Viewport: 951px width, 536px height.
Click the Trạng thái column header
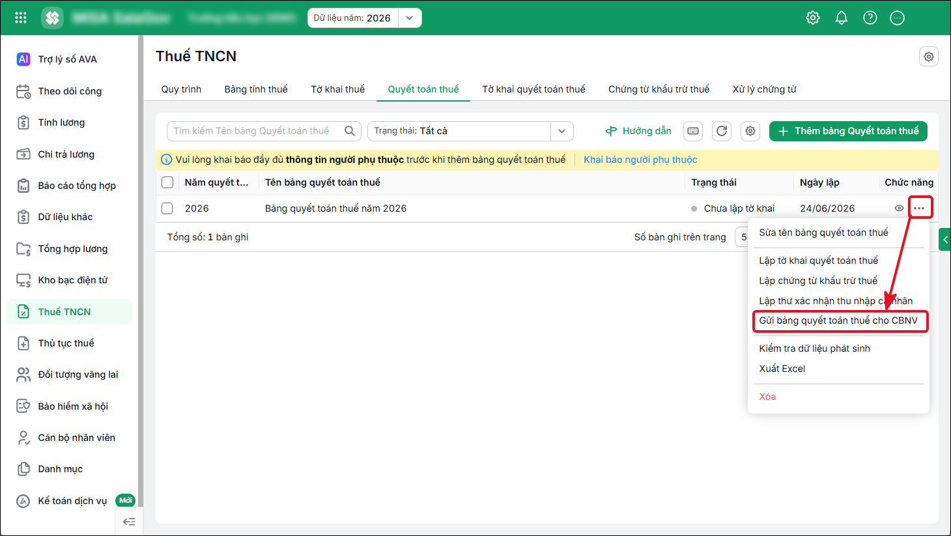click(x=714, y=182)
